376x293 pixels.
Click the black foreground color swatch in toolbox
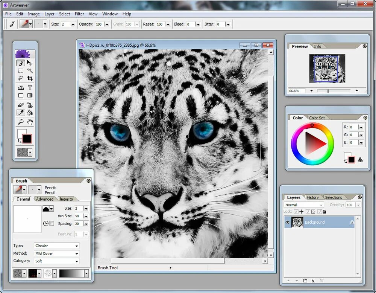pos(27,139)
